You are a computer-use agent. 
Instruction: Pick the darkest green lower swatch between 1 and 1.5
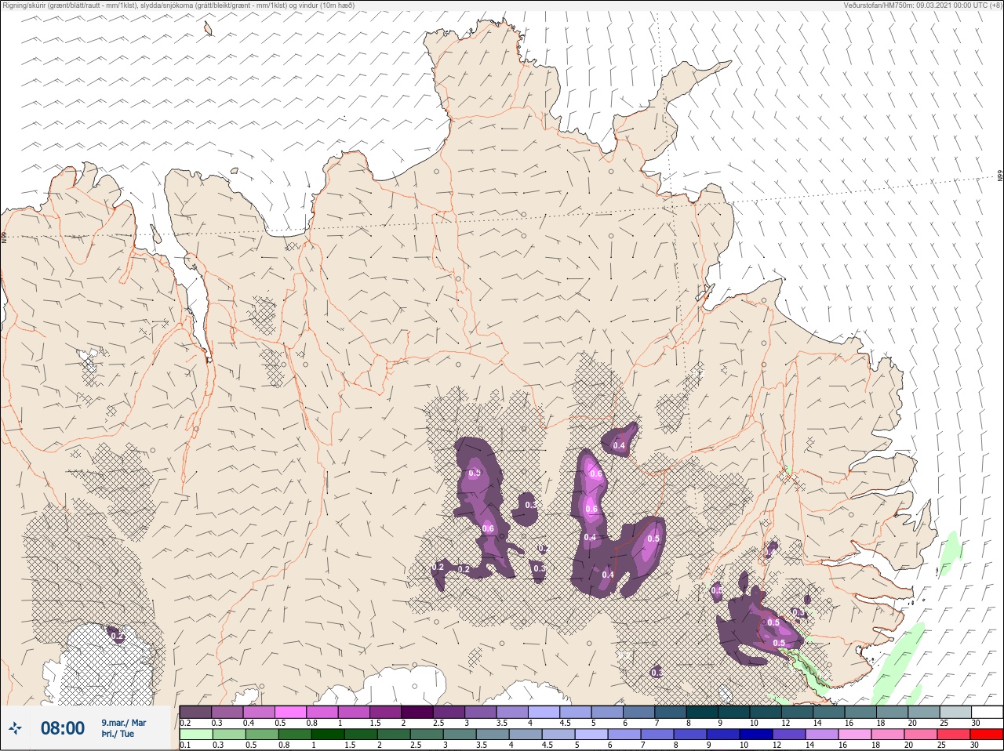tap(327, 735)
